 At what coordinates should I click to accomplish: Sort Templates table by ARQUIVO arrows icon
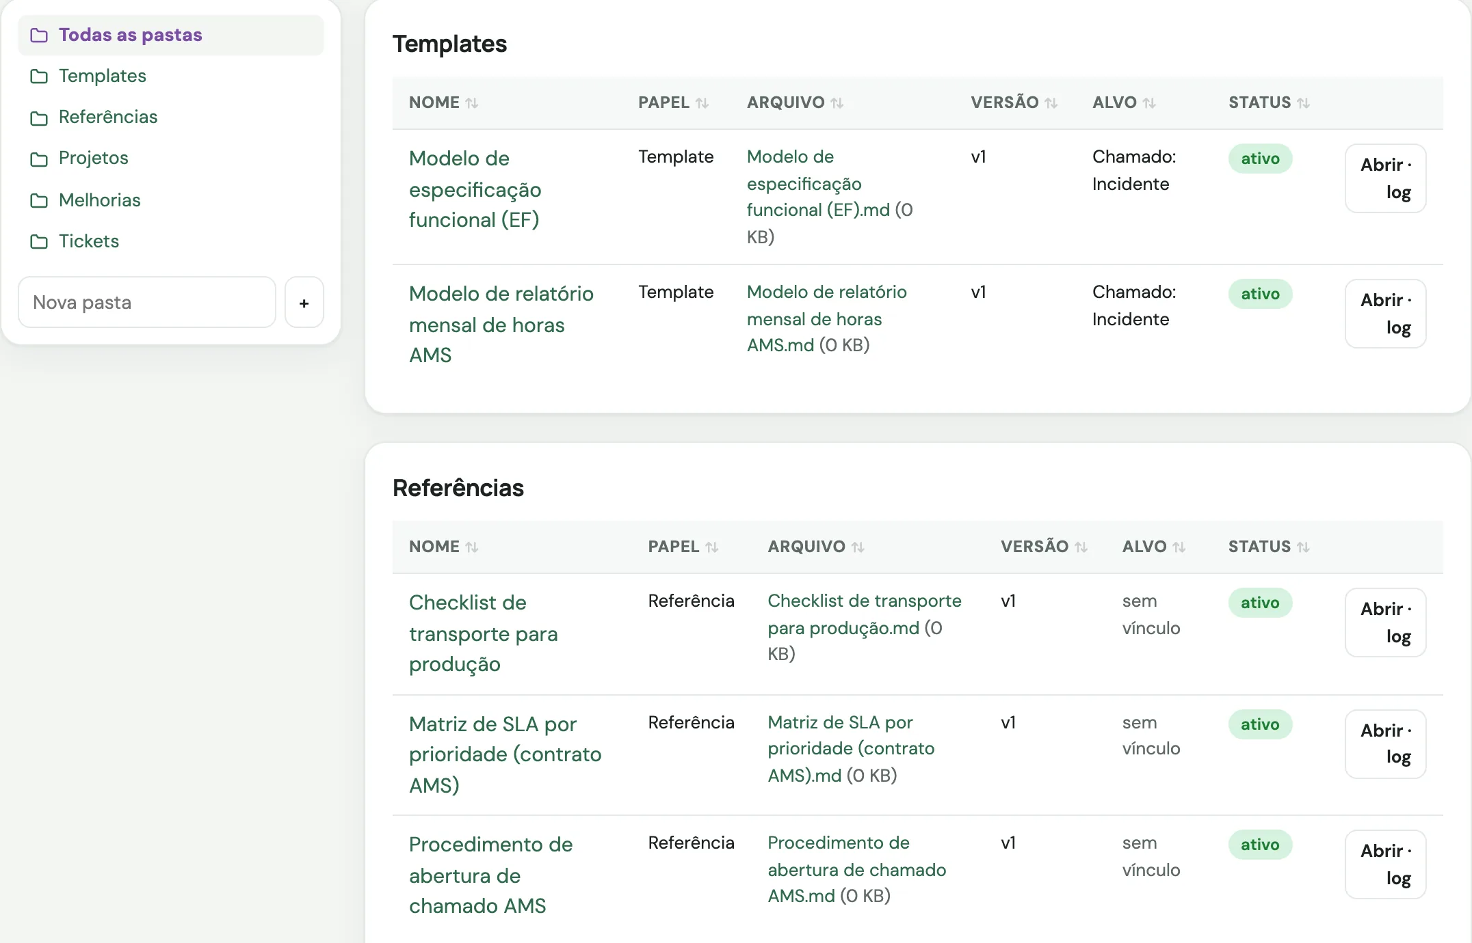(837, 103)
